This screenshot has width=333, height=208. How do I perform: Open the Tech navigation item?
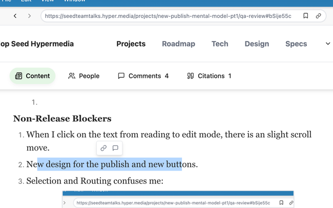coord(220,44)
